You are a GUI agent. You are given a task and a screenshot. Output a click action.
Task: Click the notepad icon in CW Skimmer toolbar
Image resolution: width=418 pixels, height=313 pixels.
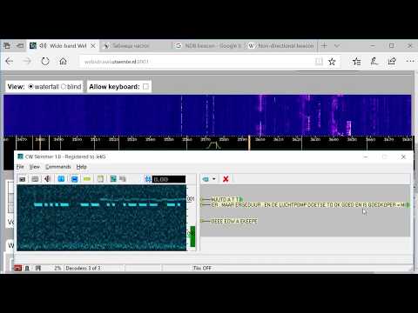(100, 179)
